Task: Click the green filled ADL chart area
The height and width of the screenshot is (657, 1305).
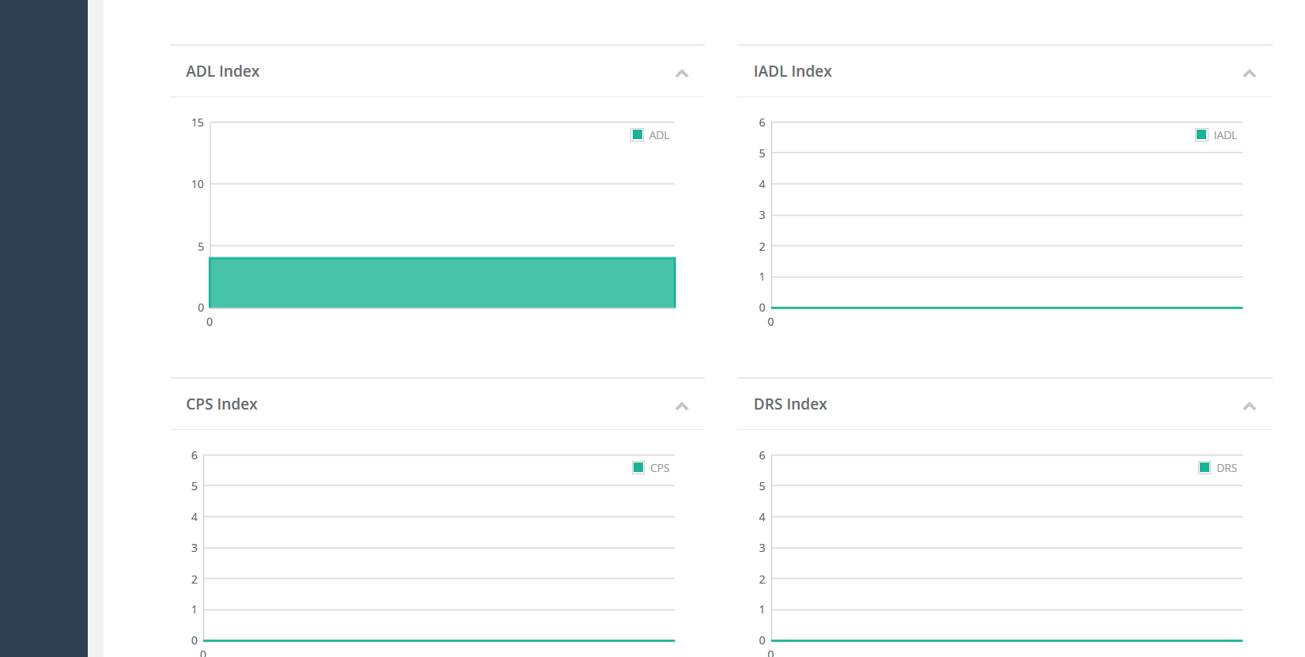Action: [442, 282]
